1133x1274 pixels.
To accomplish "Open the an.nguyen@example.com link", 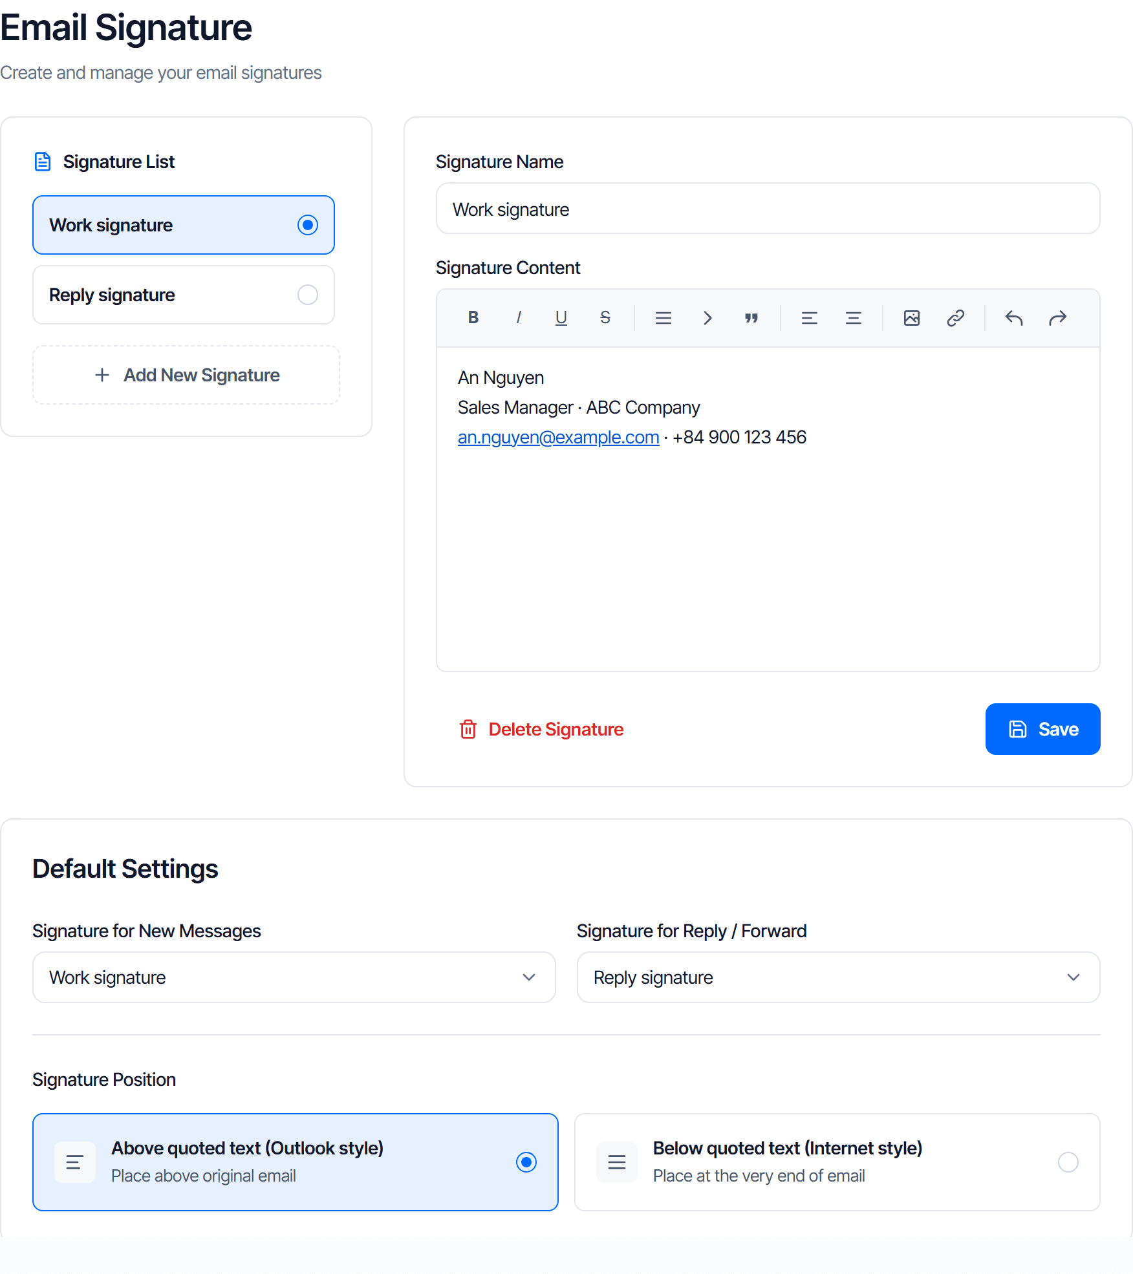I will coord(559,437).
